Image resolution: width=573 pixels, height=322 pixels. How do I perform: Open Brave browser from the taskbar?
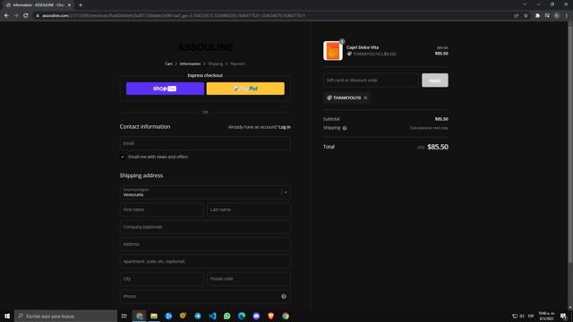(270, 316)
